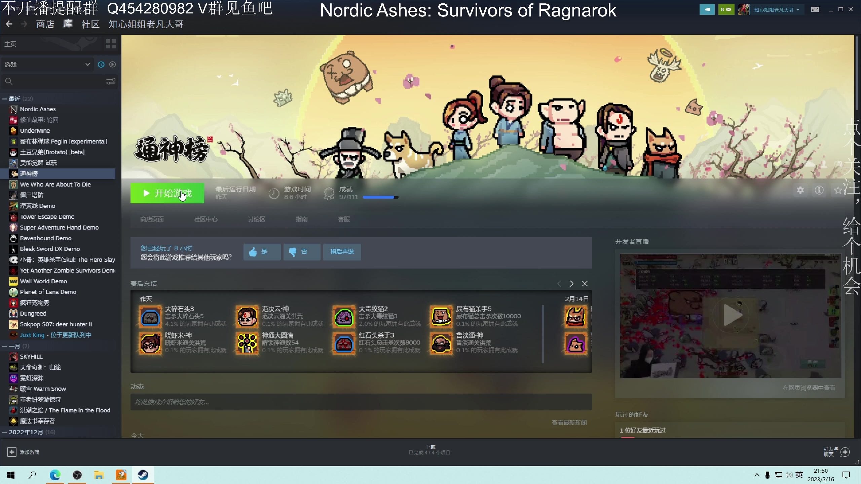Open the advanced filter settings icon
This screenshot has width=861, height=484.
111,81
